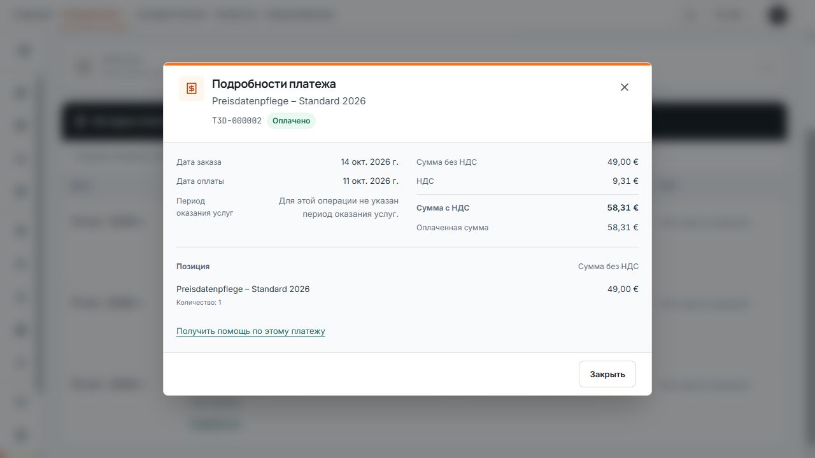Click the orange receipt icon in dialog header
Screen dimensions: 815x458
[x=192, y=88]
